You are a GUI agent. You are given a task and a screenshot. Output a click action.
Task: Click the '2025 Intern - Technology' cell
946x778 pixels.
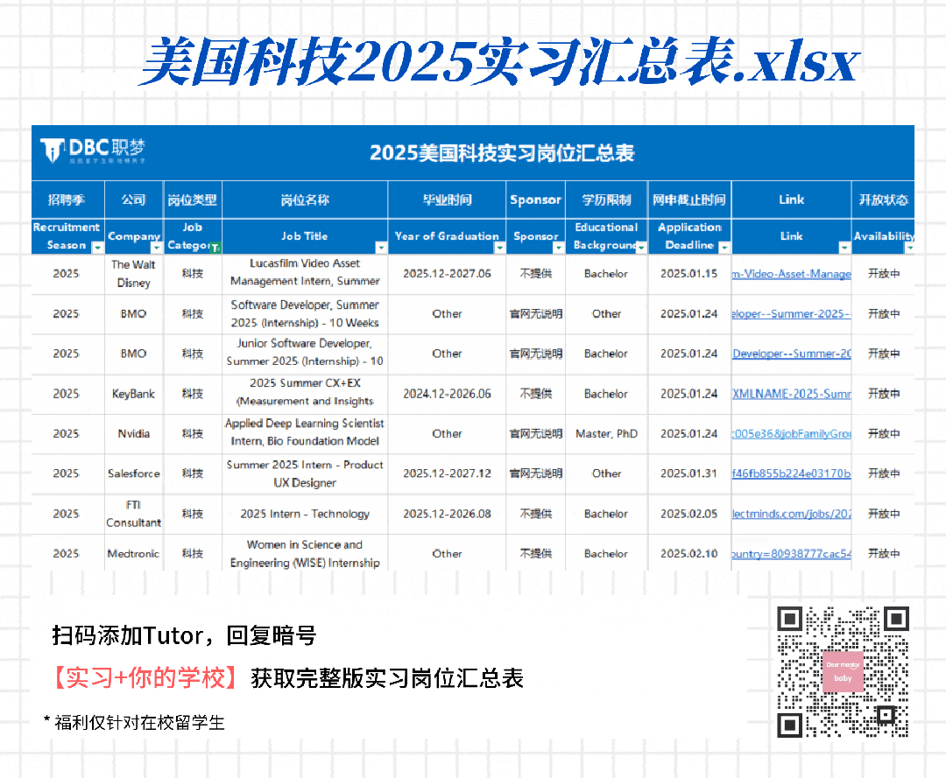pyautogui.click(x=305, y=514)
